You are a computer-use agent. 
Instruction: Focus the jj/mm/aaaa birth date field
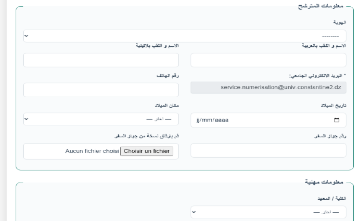(260, 121)
